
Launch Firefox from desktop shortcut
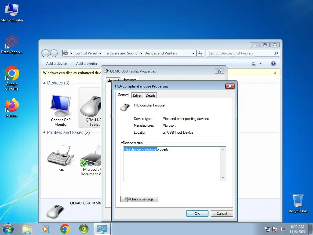(12, 108)
